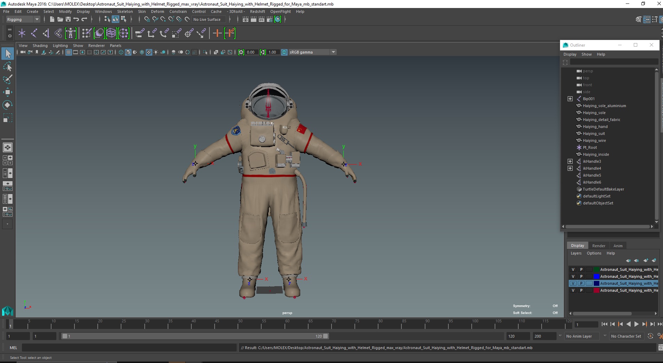The image size is (663, 363).
Task: Toggle wireframe shading in viewport toolbar
Action: pyautogui.click(x=121, y=52)
